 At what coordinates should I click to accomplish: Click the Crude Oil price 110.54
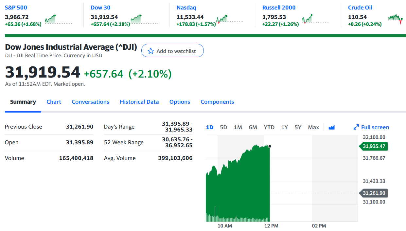tap(358, 17)
